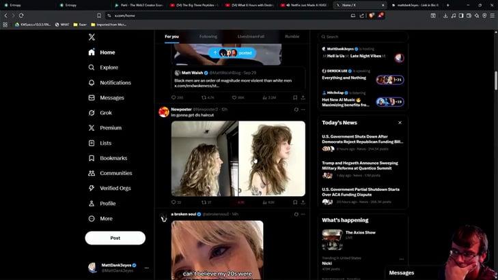Reply to the Newposter haircut post
Image resolution: width=498 pixels, height=280 pixels.
pos(176,202)
